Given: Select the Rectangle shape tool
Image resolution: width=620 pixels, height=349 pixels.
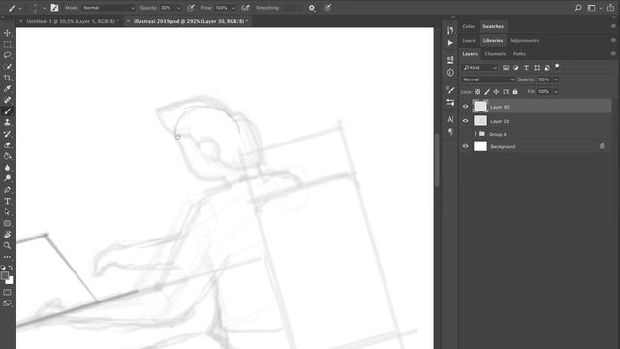Looking at the screenshot, I should click(7, 223).
